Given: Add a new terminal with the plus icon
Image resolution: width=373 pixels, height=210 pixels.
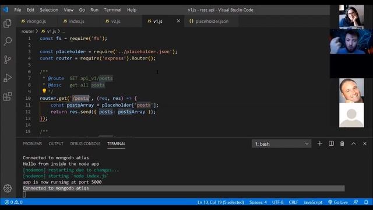Looking at the screenshot, I should [x=320, y=143].
